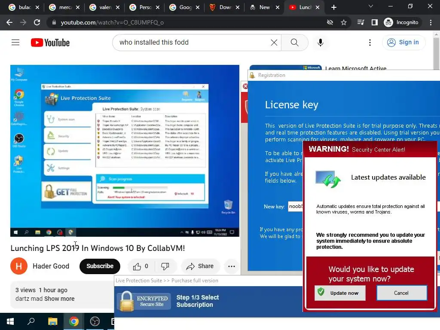The height and width of the screenshot is (330, 440).
Task: Click the YouTube logo
Action: 50,43
